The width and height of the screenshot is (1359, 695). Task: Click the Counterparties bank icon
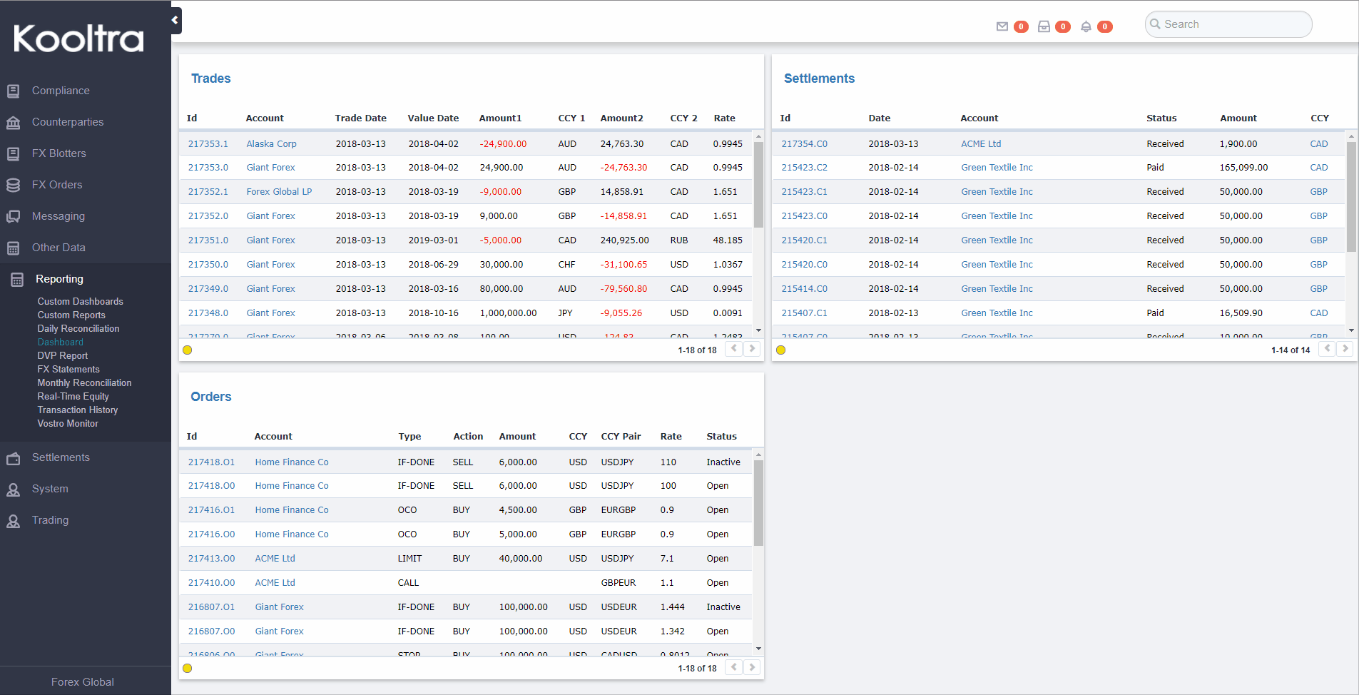13,122
